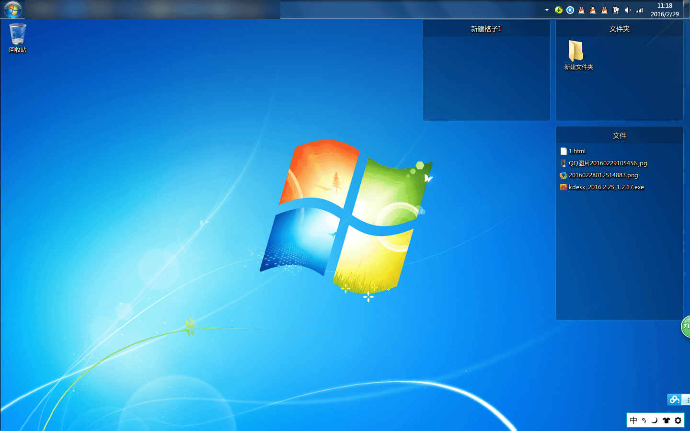Click the phone image icon of the jpg file
The image size is (690, 431).
pos(563,163)
